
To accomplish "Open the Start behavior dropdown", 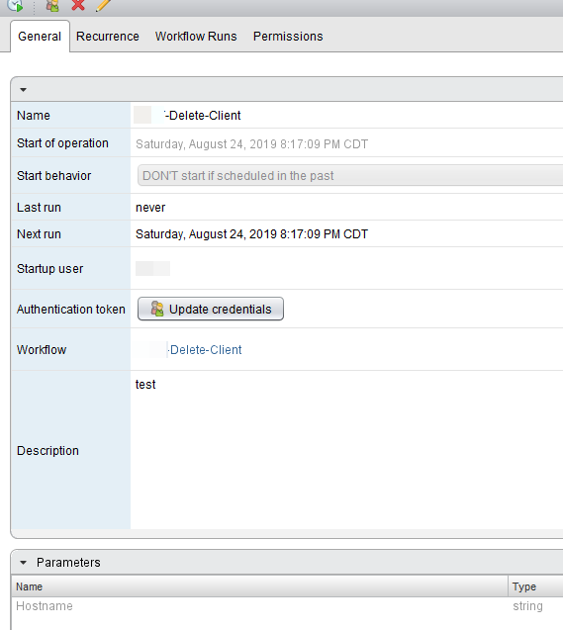I will point(350,176).
